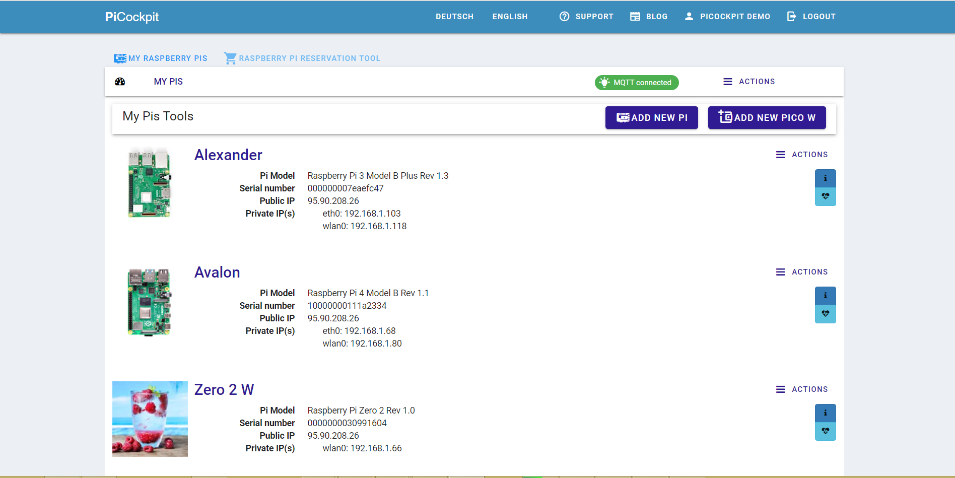Expand the Actions menu for Avalon

click(802, 272)
